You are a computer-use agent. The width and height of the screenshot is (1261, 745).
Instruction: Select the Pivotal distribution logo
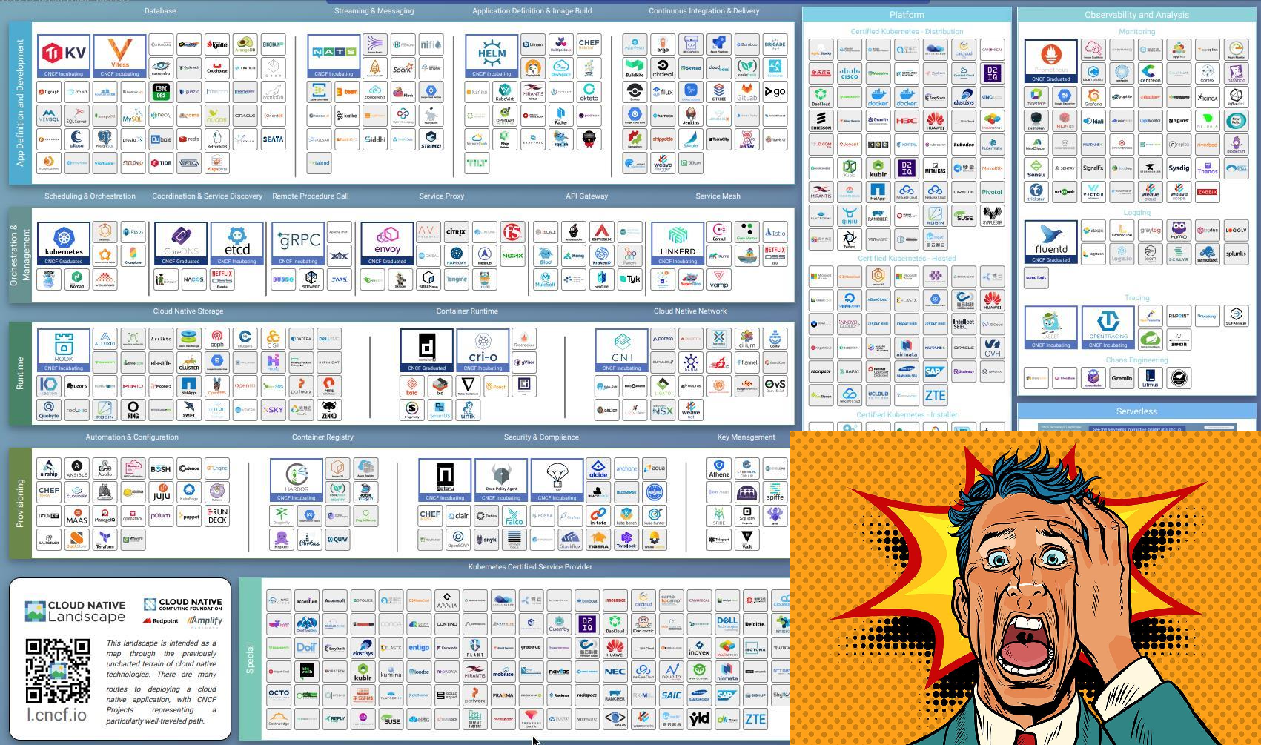point(992,192)
